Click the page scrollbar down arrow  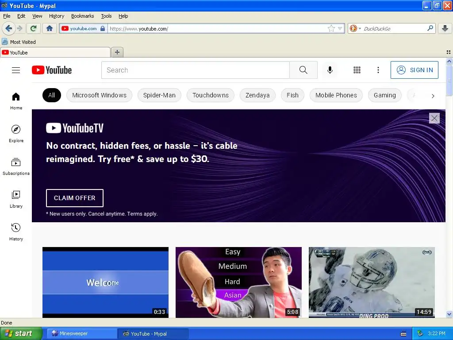(x=449, y=314)
